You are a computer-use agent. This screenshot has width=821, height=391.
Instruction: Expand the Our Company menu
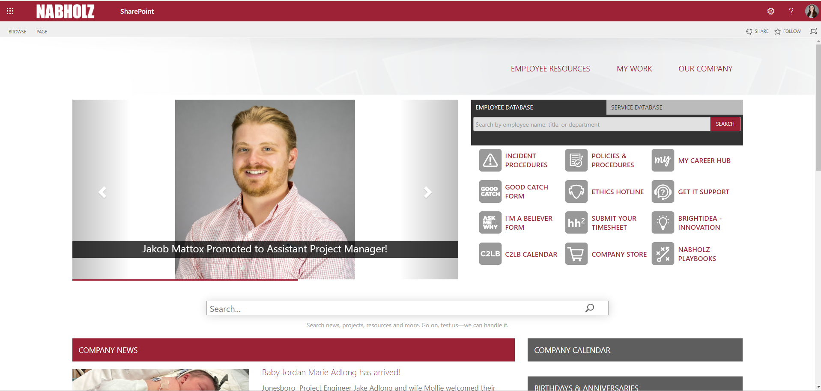tap(705, 69)
